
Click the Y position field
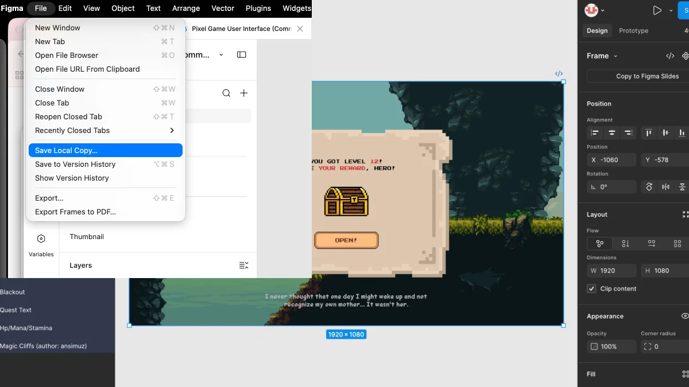tap(665, 160)
